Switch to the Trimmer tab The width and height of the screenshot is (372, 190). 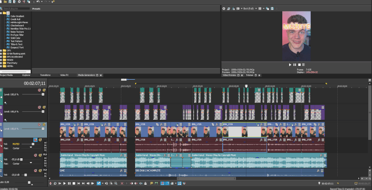coord(250,75)
